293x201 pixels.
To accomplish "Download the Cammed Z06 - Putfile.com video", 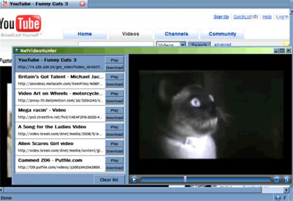I will point(115,168).
